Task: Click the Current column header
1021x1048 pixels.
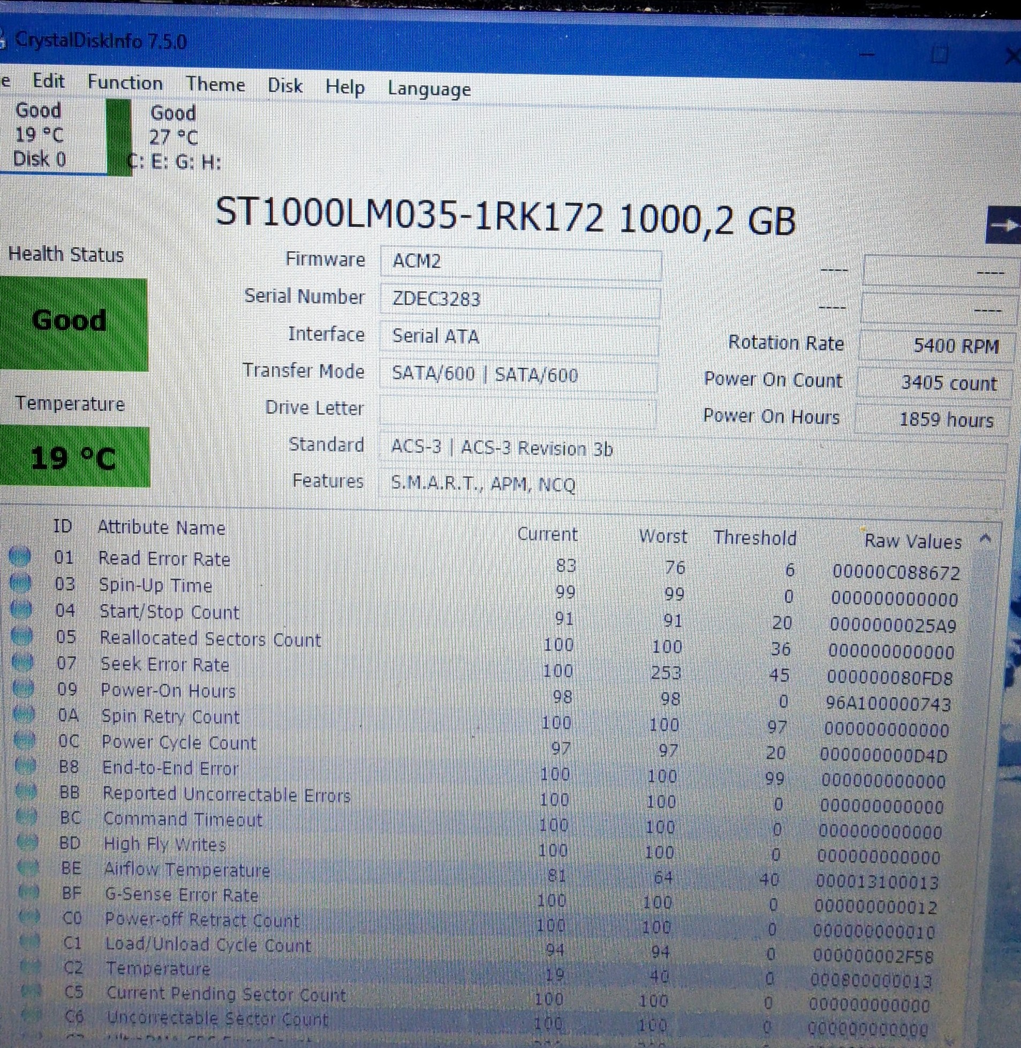Action: tap(548, 535)
